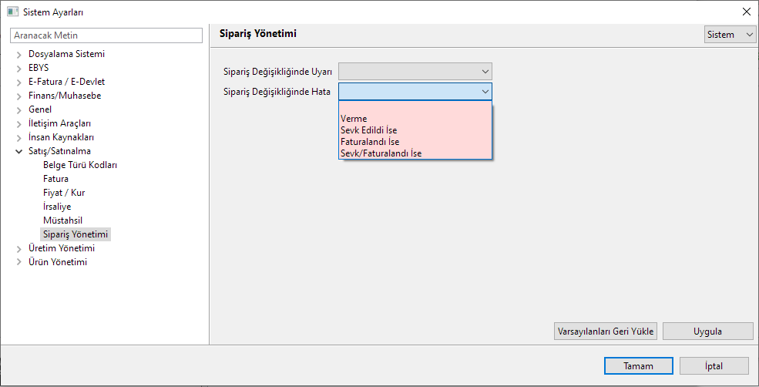
Task: Cancel with the İptal button
Action: click(x=714, y=366)
